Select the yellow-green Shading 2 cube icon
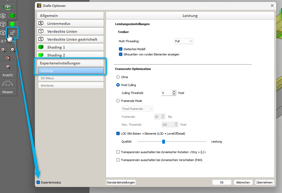Screen dimensions: 282x193 tap(12, 25)
